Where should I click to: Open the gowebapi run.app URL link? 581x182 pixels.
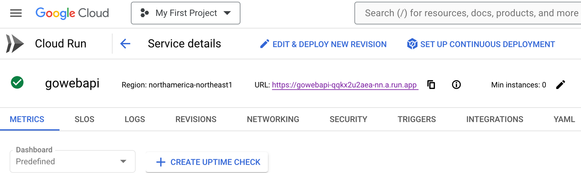(x=345, y=85)
